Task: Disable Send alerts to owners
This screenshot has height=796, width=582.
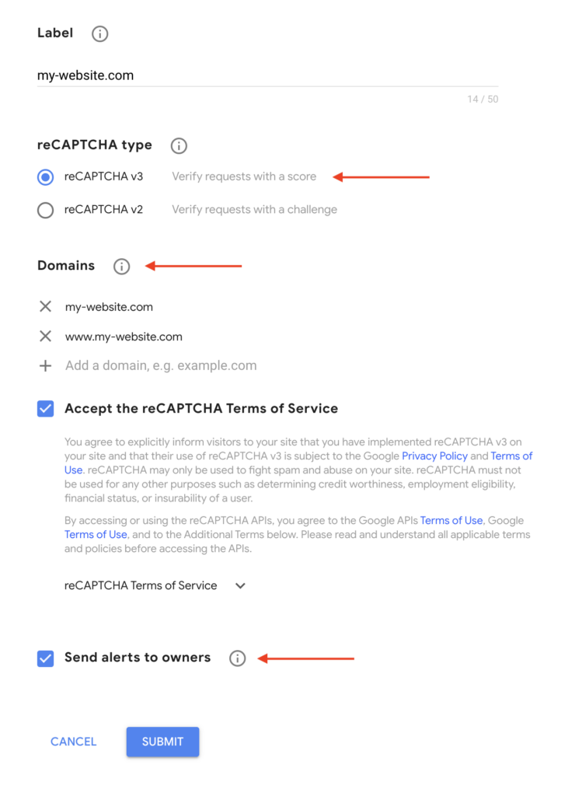Action: (x=45, y=658)
